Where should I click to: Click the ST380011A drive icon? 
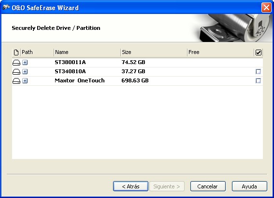click(x=16, y=63)
